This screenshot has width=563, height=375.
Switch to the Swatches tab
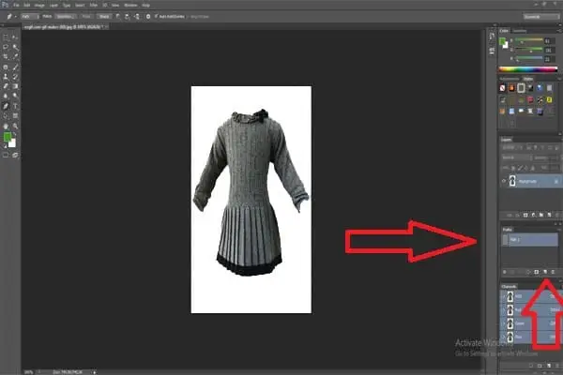pyautogui.click(x=519, y=31)
